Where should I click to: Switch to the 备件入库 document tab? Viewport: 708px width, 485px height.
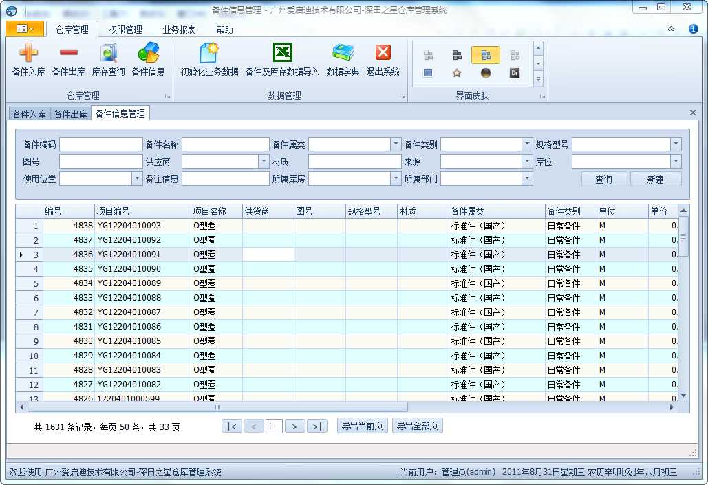click(x=30, y=114)
